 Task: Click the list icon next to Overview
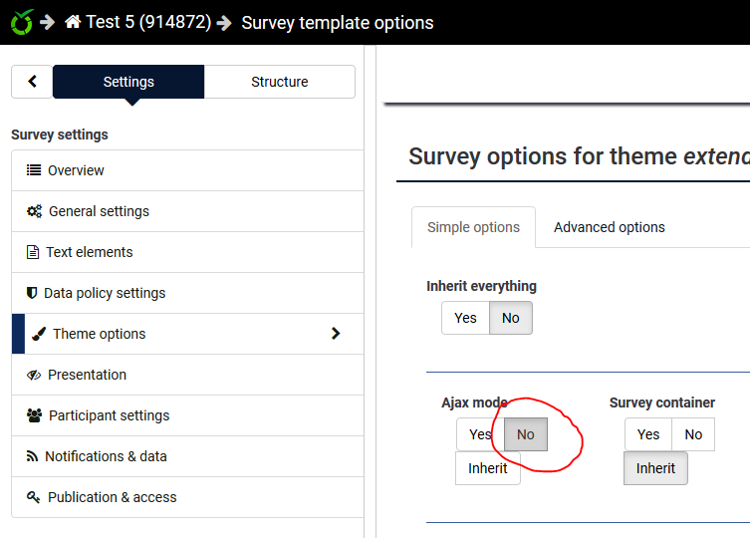click(34, 170)
